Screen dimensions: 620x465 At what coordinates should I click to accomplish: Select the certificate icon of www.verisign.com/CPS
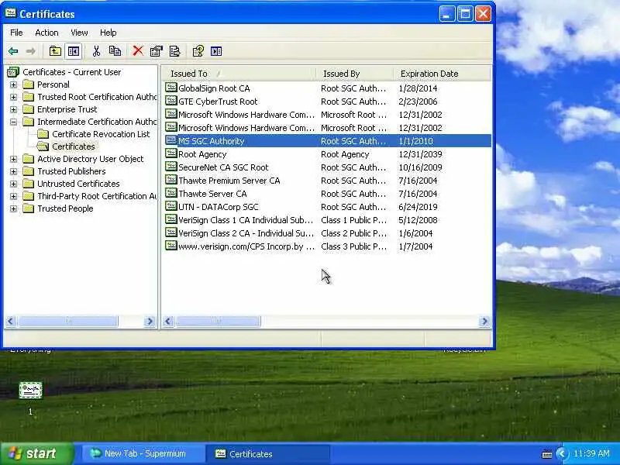[170, 246]
